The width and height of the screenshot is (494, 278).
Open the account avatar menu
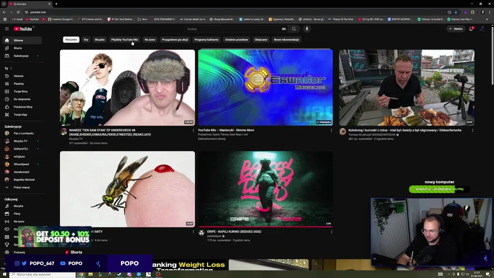coord(482,29)
